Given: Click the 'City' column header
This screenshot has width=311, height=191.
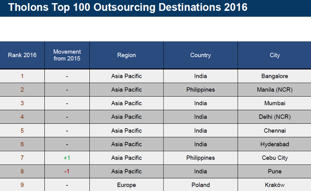Looking at the screenshot, I should pyautogui.click(x=275, y=55).
